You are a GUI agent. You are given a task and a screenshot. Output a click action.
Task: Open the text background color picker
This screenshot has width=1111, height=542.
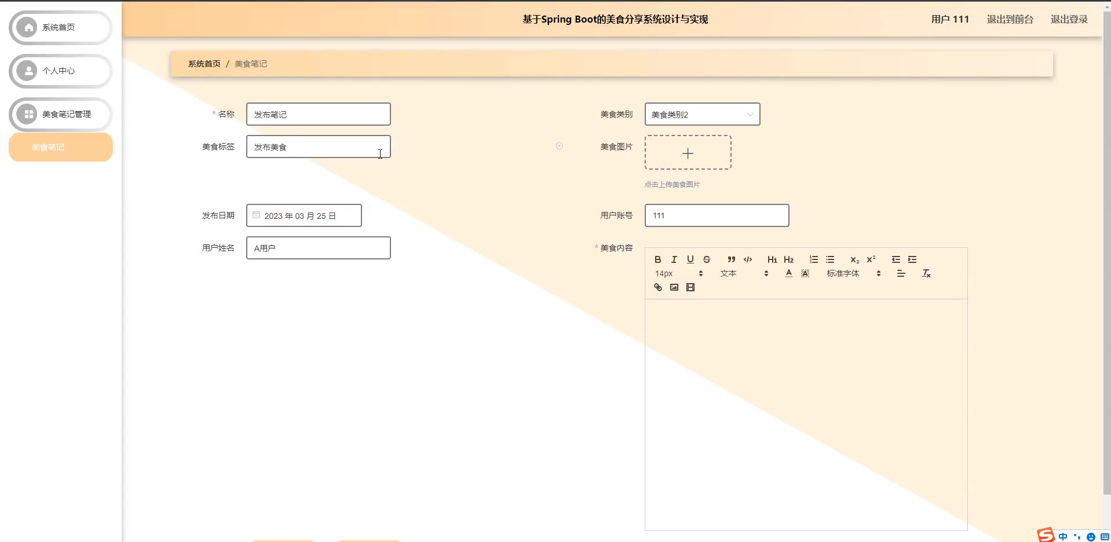(x=805, y=273)
